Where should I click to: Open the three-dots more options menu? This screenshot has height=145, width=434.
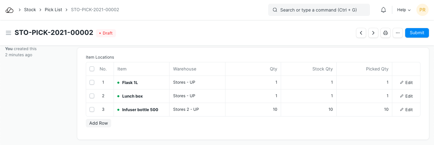click(x=398, y=33)
